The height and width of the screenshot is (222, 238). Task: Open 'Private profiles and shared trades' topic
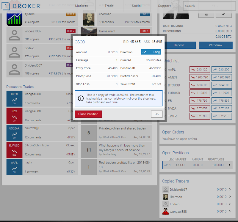(122, 128)
